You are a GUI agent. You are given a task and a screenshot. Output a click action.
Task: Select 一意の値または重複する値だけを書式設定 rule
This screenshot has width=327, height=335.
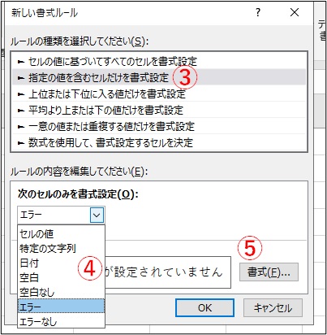[x=159, y=126]
